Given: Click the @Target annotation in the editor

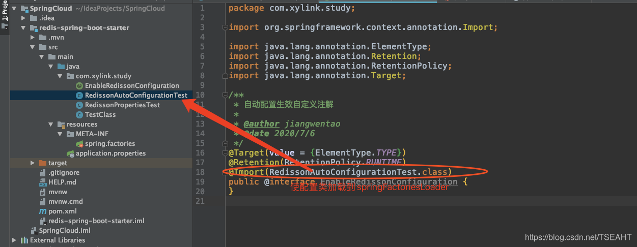Looking at the screenshot, I should point(246,153).
